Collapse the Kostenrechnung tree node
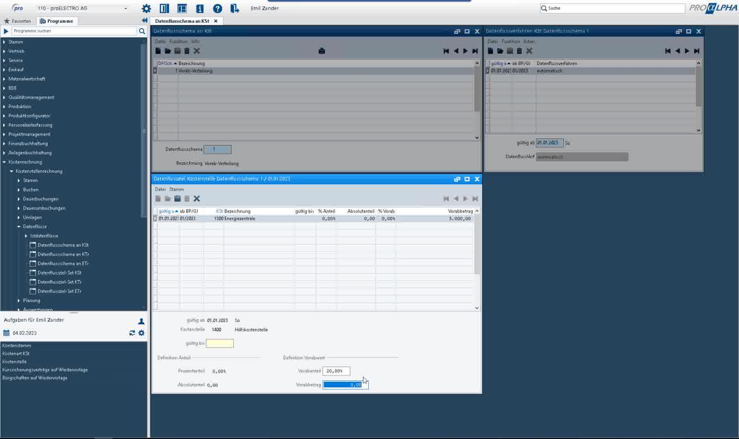 pyautogui.click(x=4, y=162)
